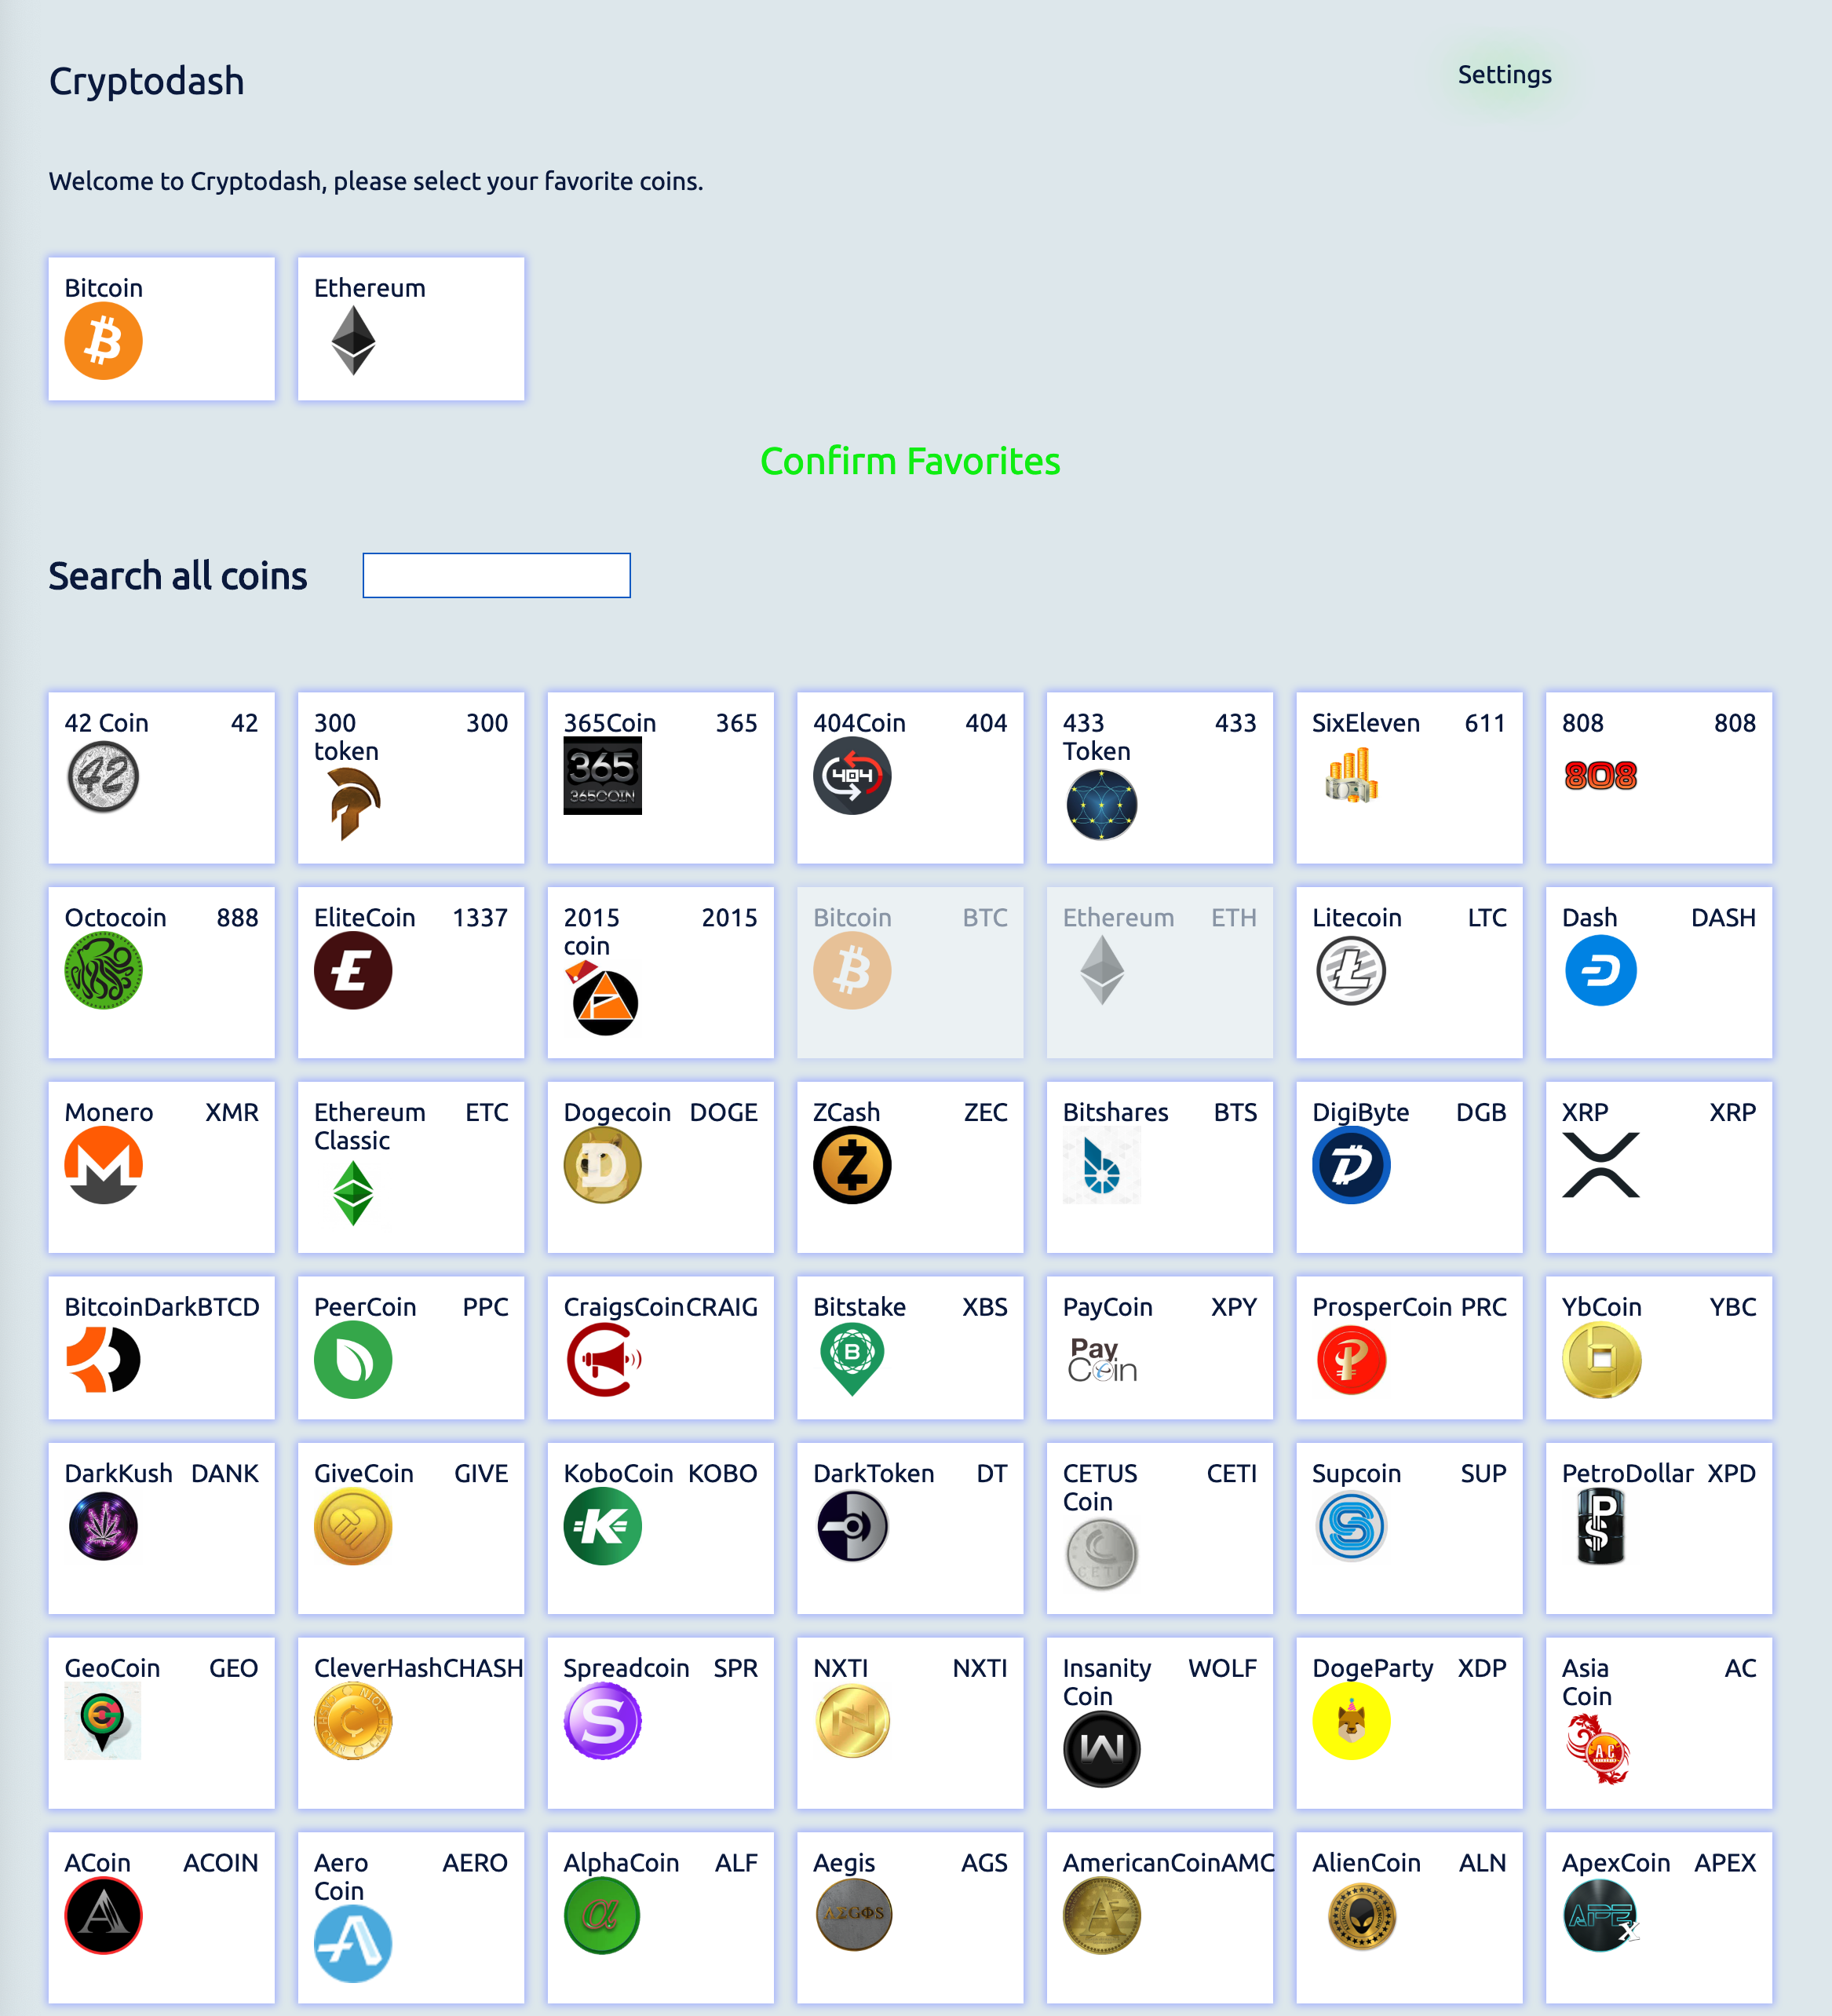Select the 808 coin tile

tap(1659, 778)
